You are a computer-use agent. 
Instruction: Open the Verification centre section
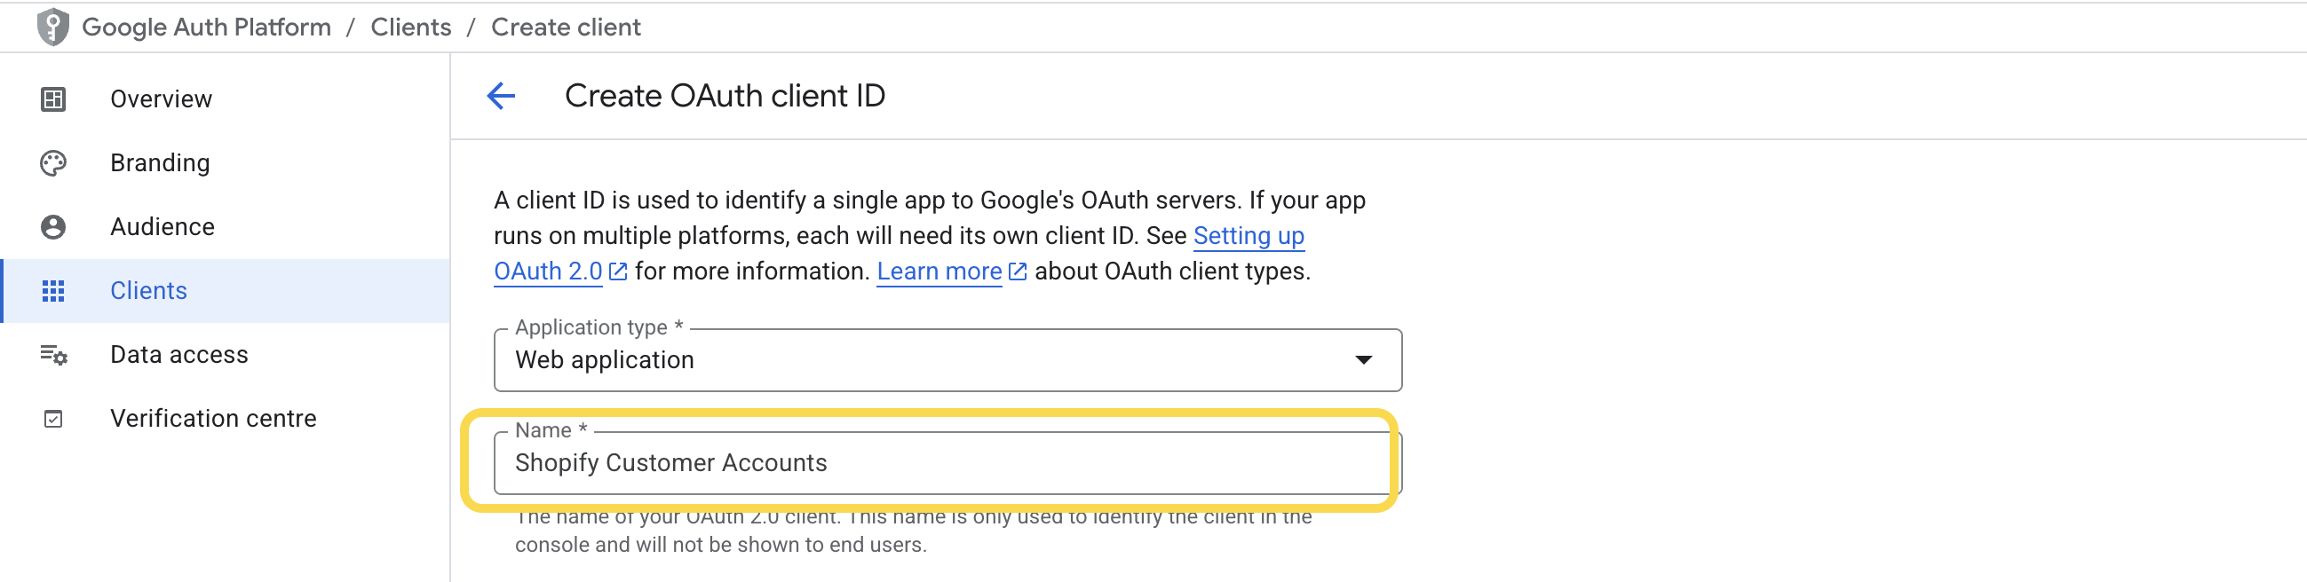[x=225, y=419]
